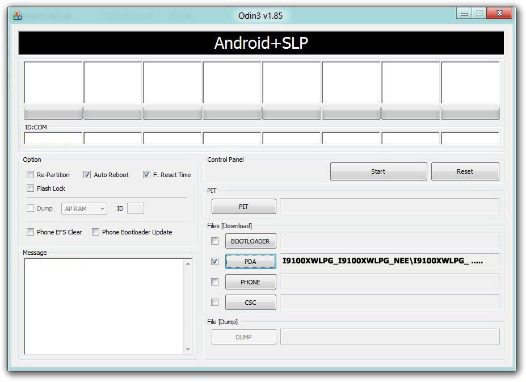Enable the Re-Partition checkbox

(x=30, y=175)
